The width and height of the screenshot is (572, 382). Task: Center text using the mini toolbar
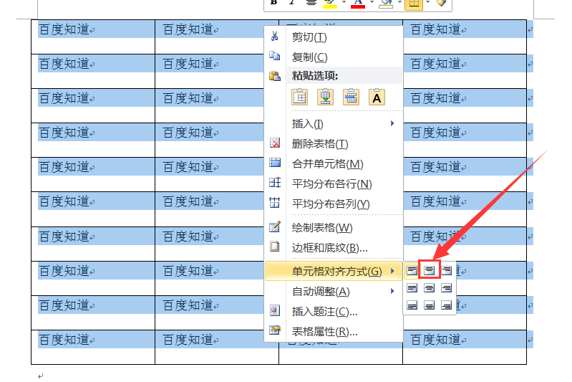pyautogui.click(x=311, y=3)
